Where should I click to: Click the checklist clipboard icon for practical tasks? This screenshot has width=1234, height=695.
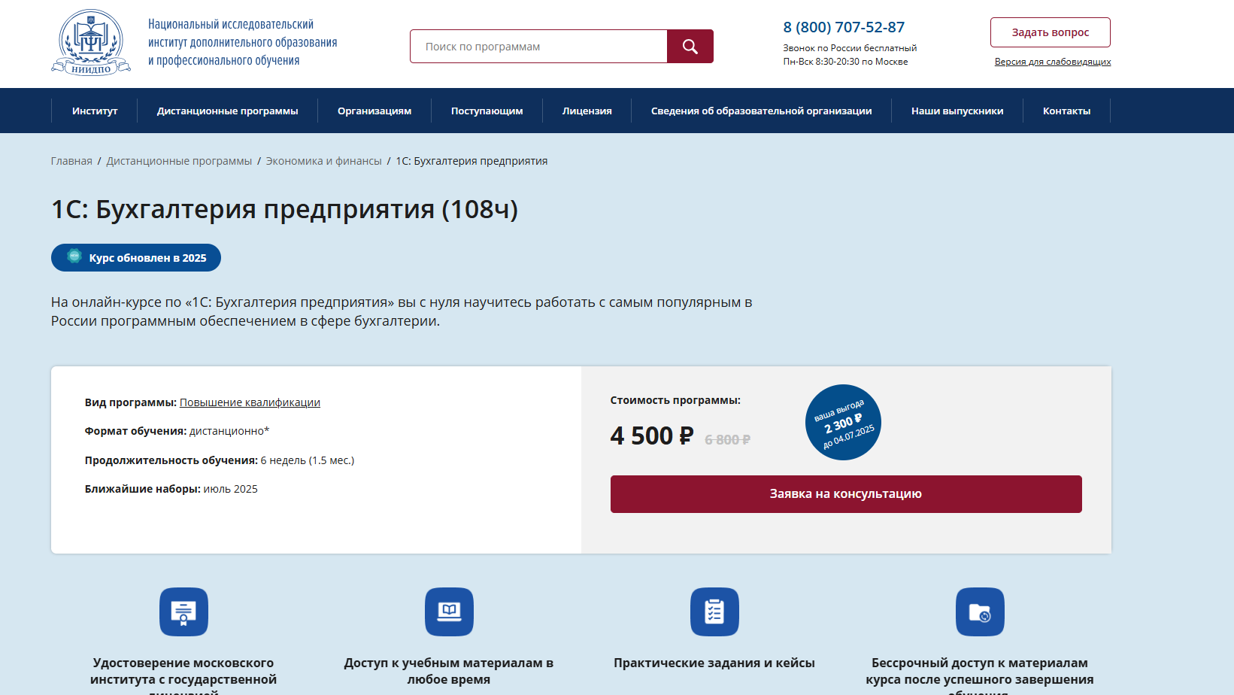pyautogui.click(x=714, y=612)
